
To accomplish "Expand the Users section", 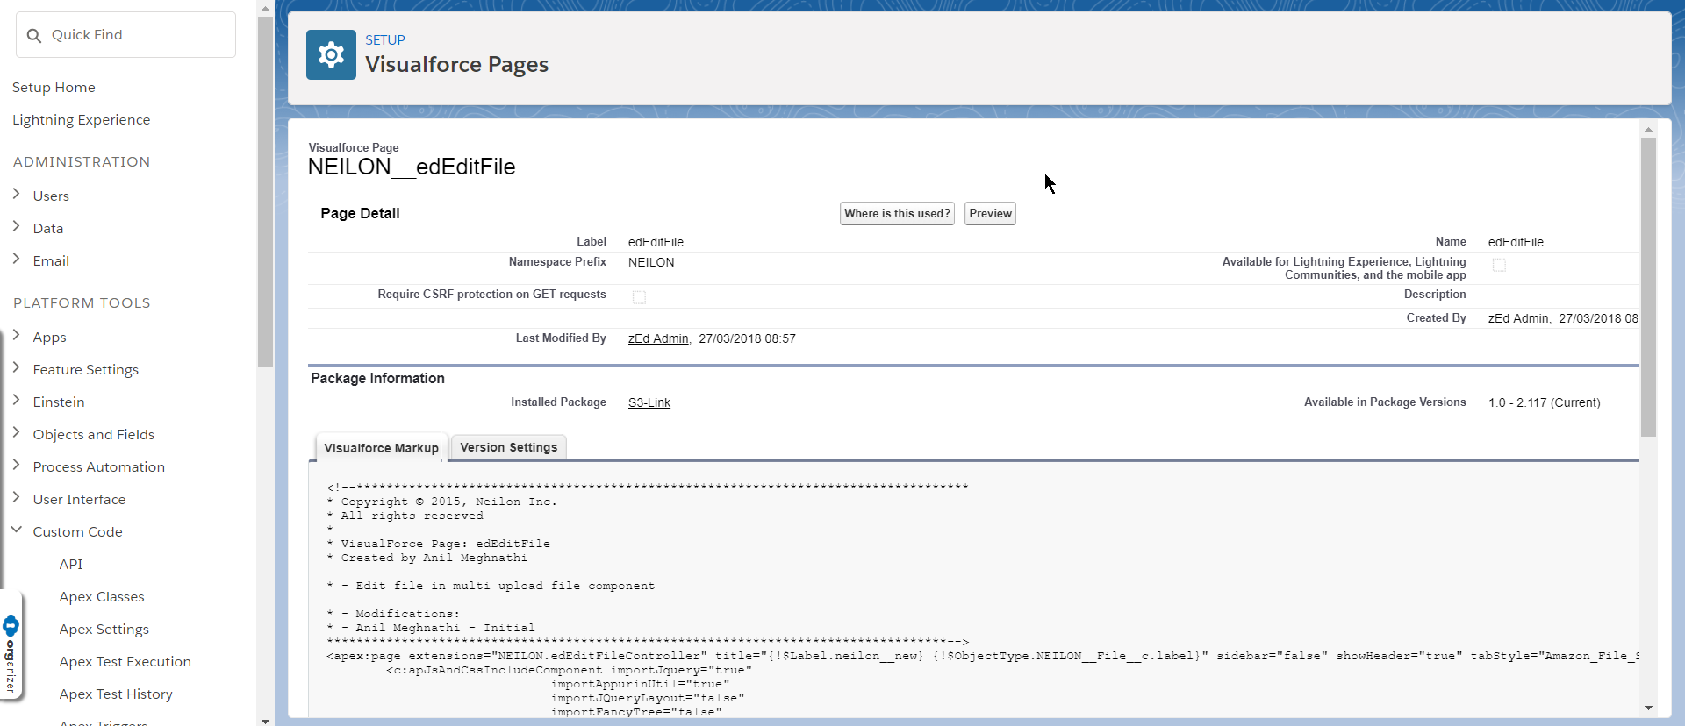I will coord(16,194).
